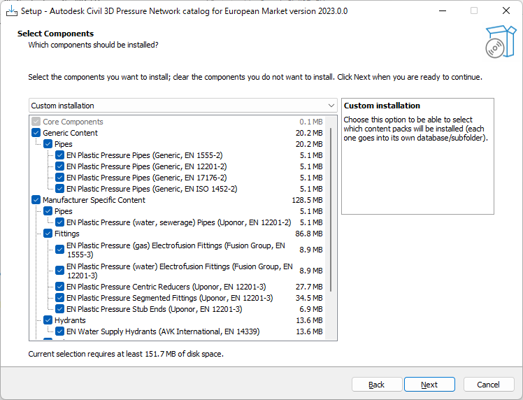Uncheck EN 17176-2 generic pipes checkbox
Viewport: 523px width, 400px height.
[x=59, y=178]
